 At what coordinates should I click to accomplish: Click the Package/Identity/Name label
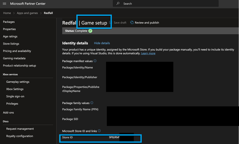point(77,67)
